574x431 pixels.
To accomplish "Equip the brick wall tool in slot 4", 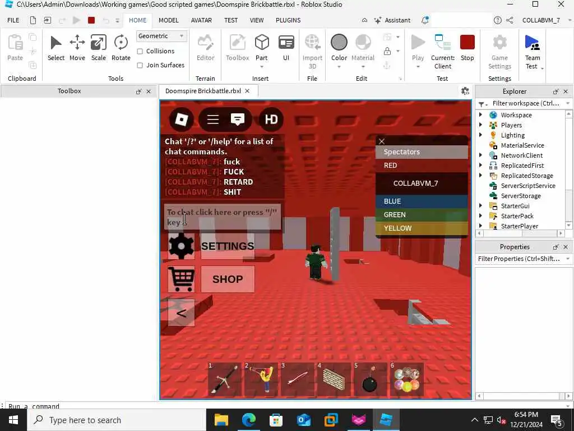I will coord(334,379).
